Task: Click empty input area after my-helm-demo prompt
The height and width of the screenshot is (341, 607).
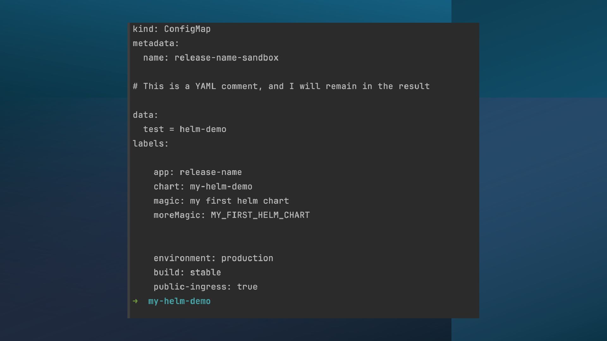Action: 316,301
